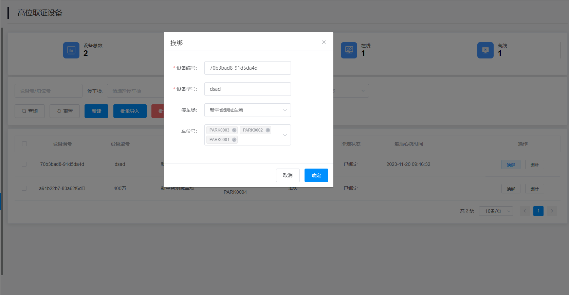Click the 设备编号 input field
The image size is (569, 295).
[247, 68]
